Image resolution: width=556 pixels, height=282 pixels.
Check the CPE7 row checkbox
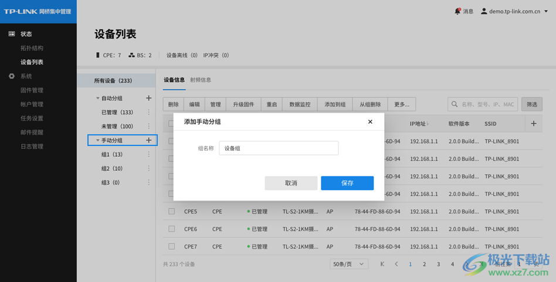pos(172,246)
